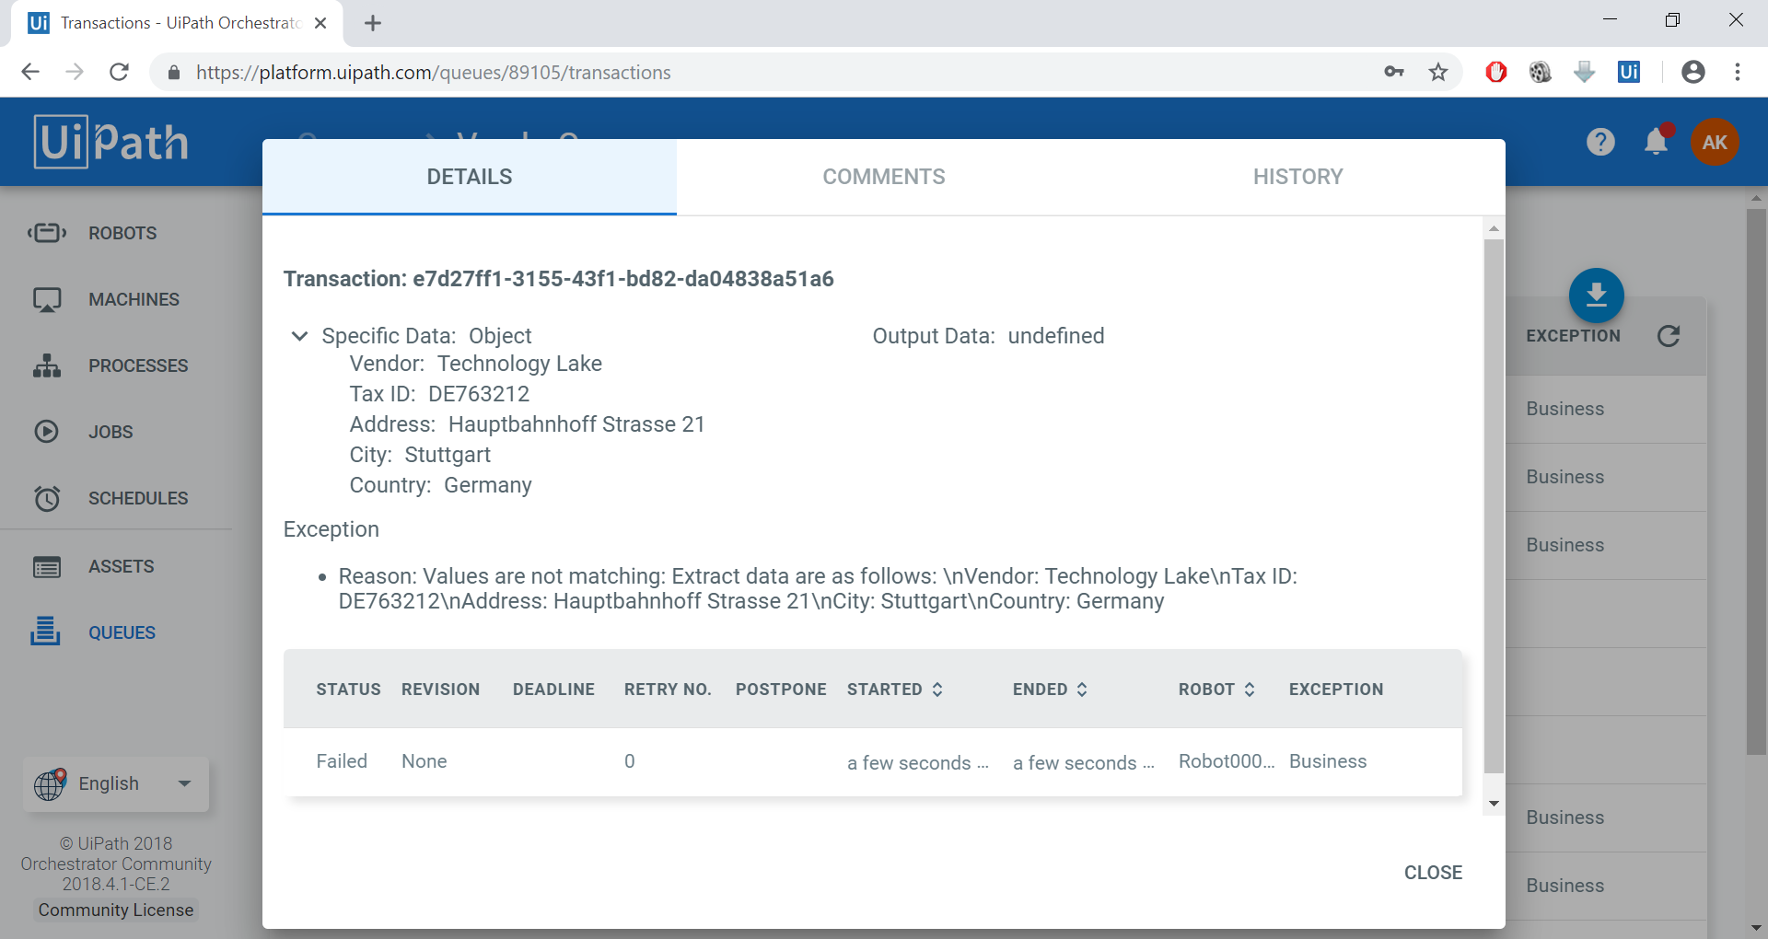The image size is (1768, 939).
Task: Open the Queues icon in sidebar
Action: coord(45,632)
